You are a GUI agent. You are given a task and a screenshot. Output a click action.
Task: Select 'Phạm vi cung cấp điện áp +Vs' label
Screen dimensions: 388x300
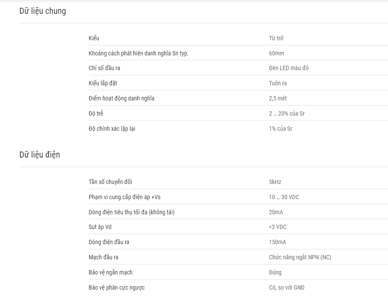click(124, 197)
